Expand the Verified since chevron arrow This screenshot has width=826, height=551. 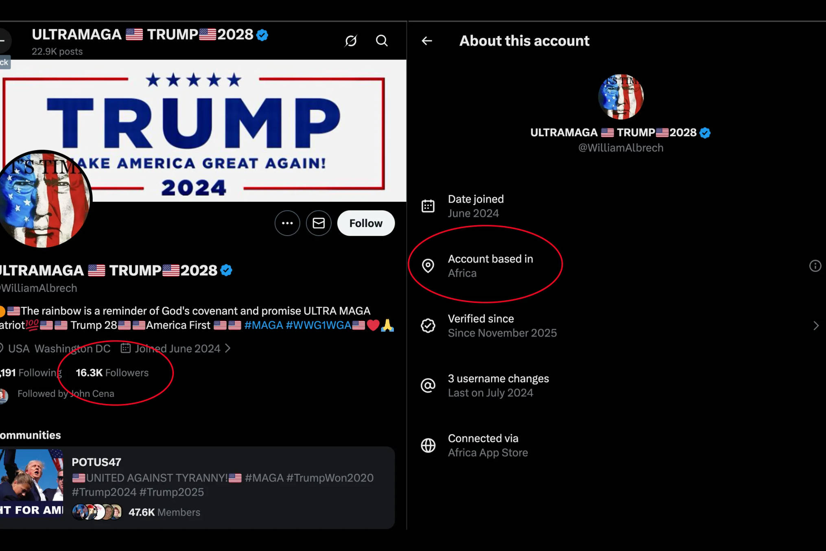click(x=816, y=326)
